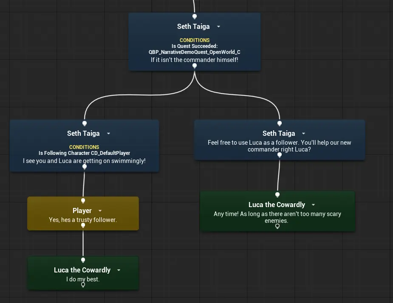The width and height of the screenshot is (393, 303).
Task: Click 'Yes, hes a trusty follower.' line
Action: coord(83,220)
